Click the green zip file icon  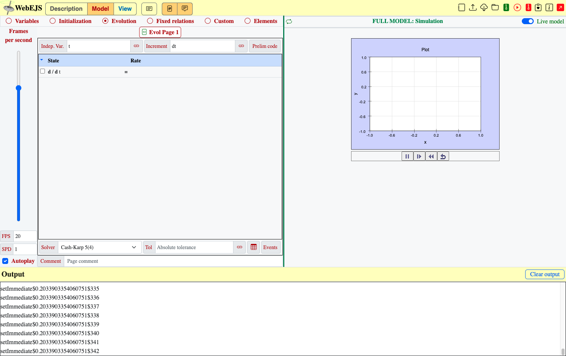click(506, 7)
